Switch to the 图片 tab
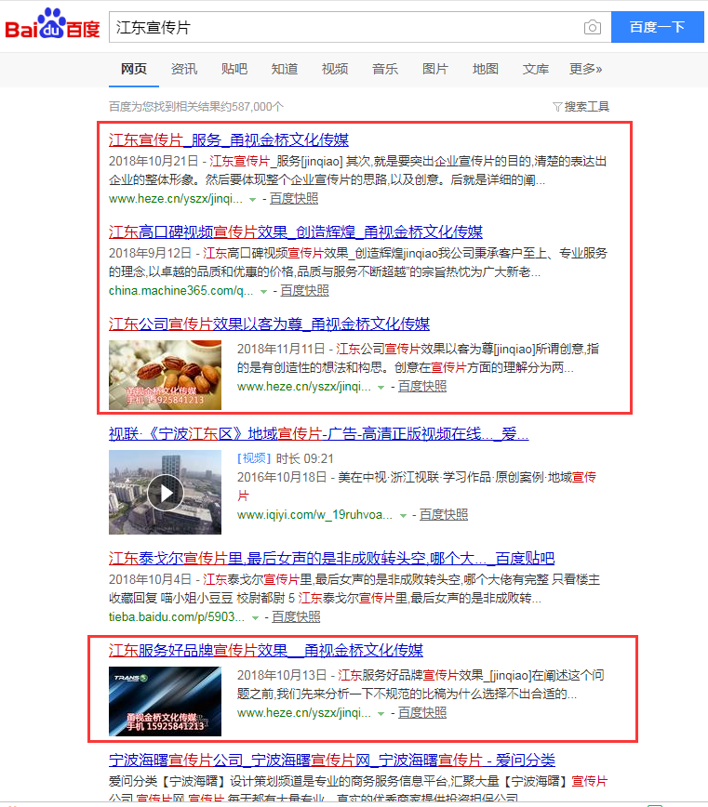 coord(435,69)
